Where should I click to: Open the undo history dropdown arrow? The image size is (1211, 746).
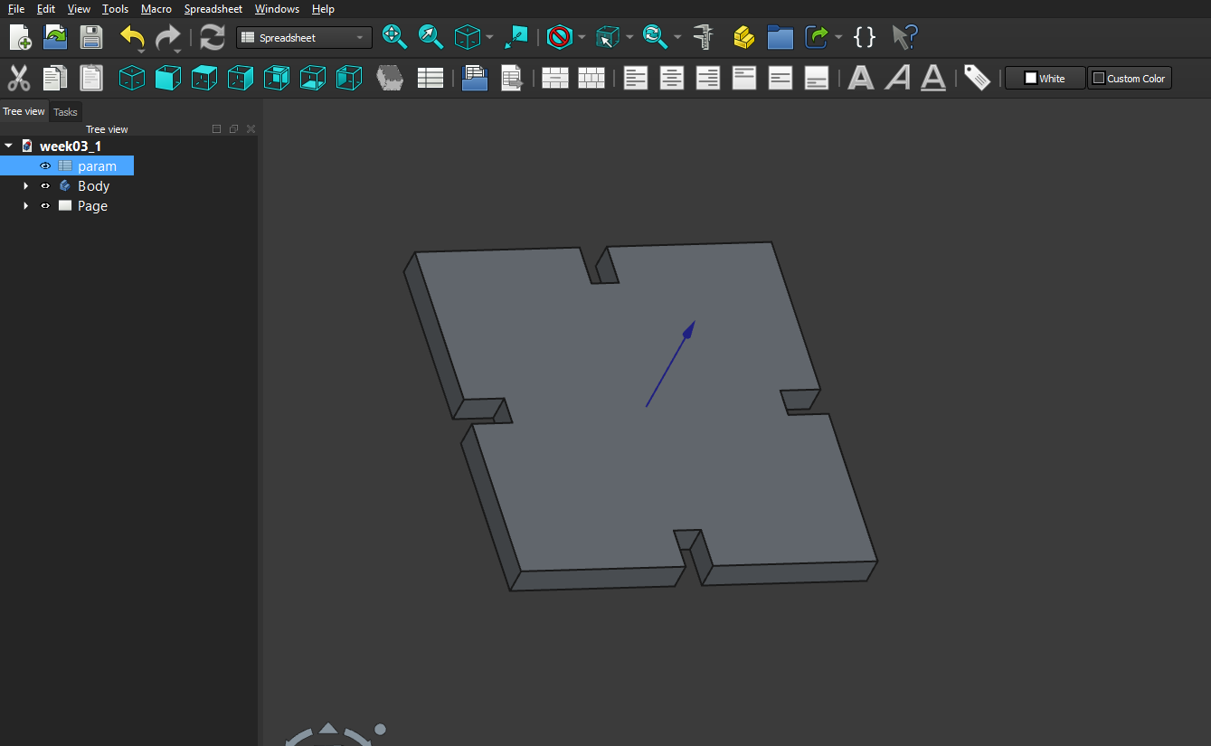click(x=142, y=51)
